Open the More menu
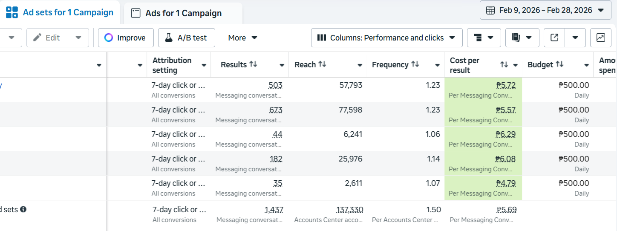The height and width of the screenshot is (231, 617). tap(242, 38)
